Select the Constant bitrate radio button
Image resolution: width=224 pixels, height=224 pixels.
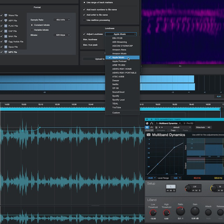tap(32, 25)
